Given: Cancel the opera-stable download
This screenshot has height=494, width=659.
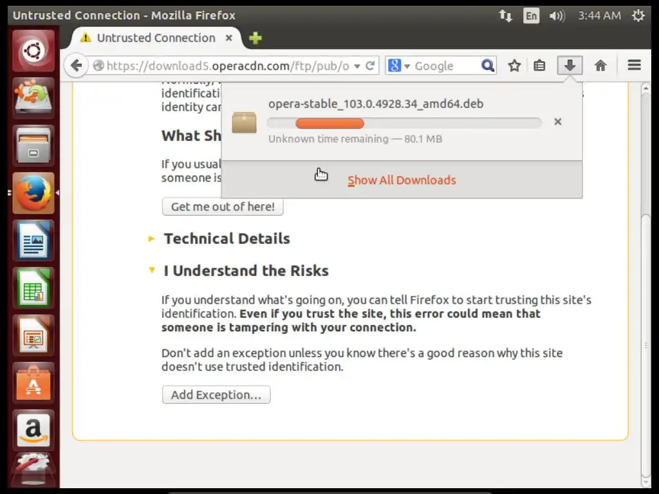Looking at the screenshot, I should coord(558,122).
